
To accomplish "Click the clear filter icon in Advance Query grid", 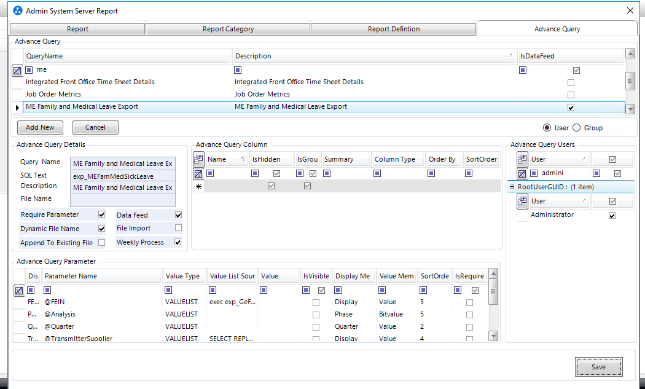I will [17, 70].
